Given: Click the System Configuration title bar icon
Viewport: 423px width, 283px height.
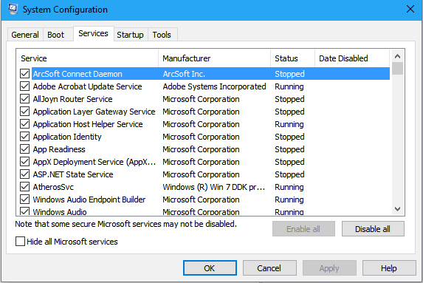Looking at the screenshot, I should click(x=13, y=9).
